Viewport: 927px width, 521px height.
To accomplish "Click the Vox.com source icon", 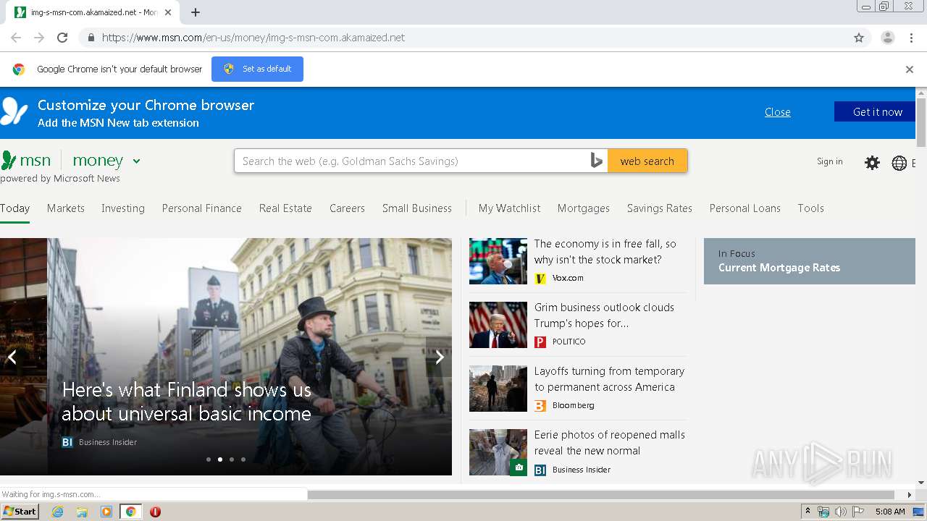I will click(x=540, y=278).
